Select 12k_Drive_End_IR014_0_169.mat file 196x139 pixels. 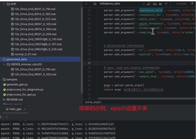tap(35, 29)
